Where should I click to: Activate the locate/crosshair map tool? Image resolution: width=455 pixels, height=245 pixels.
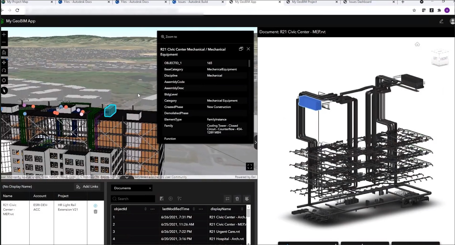point(4,80)
